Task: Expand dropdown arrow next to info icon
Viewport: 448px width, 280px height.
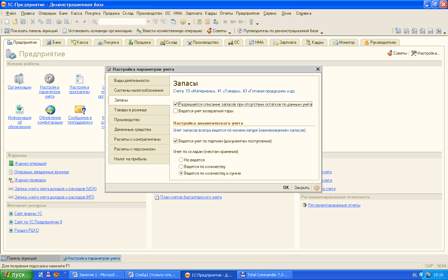Action: coord(189,23)
